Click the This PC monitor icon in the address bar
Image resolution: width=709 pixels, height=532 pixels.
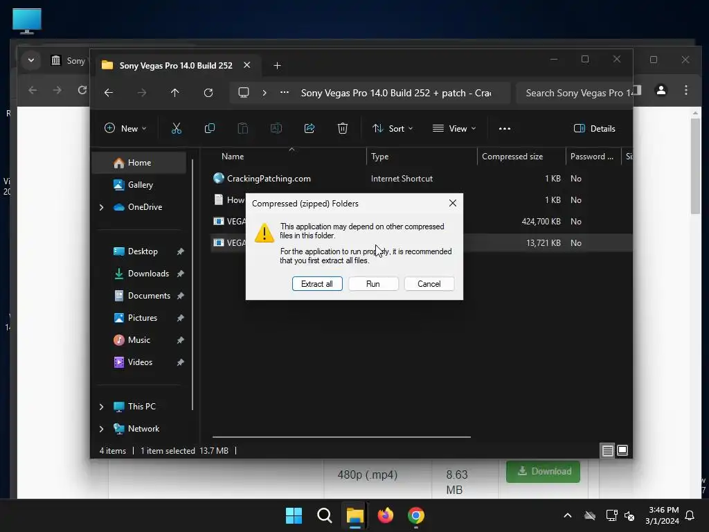point(244,93)
